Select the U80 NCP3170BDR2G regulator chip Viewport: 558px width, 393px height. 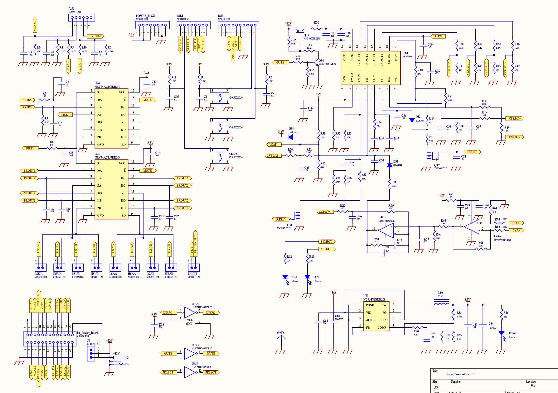pyautogui.click(x=376, y=316)
